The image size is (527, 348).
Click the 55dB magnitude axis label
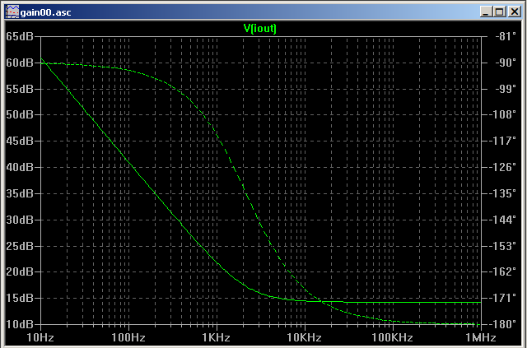20,89
